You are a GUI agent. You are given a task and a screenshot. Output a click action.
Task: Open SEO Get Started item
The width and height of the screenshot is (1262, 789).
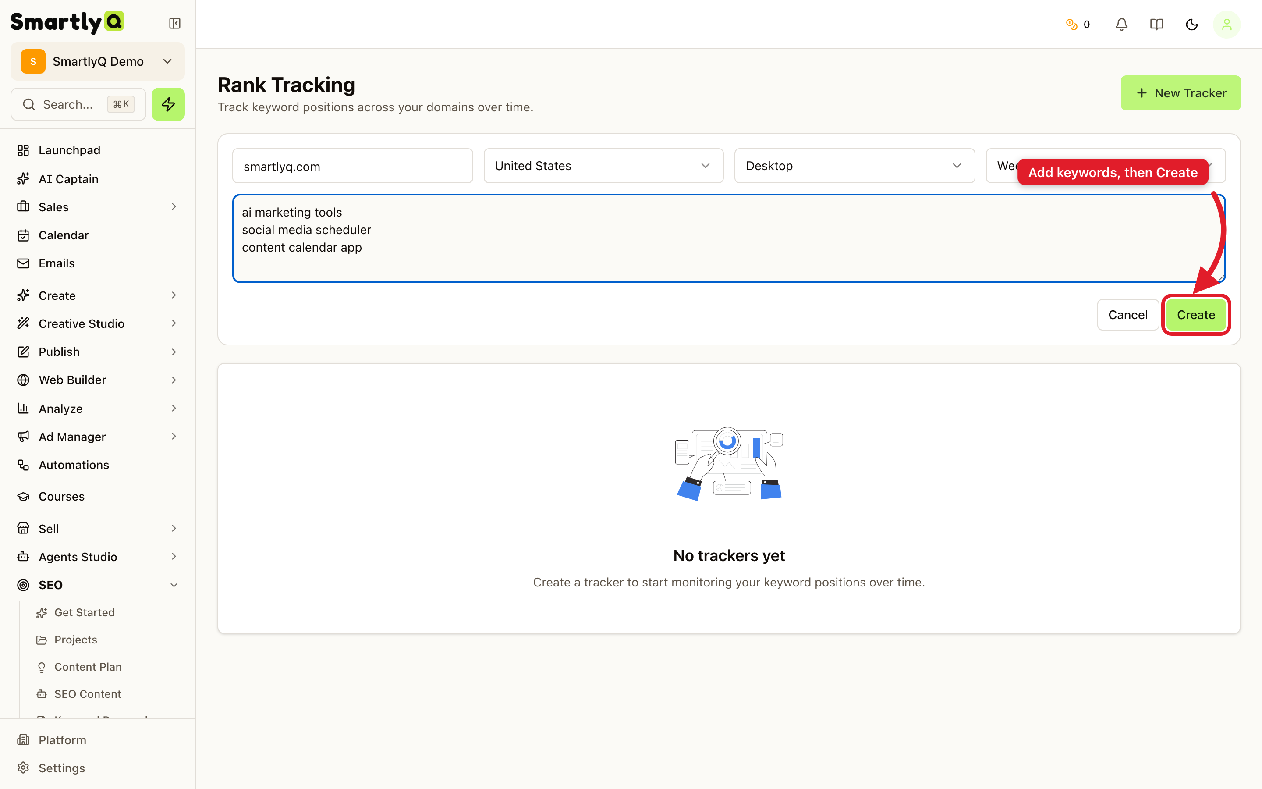(84, 613)
